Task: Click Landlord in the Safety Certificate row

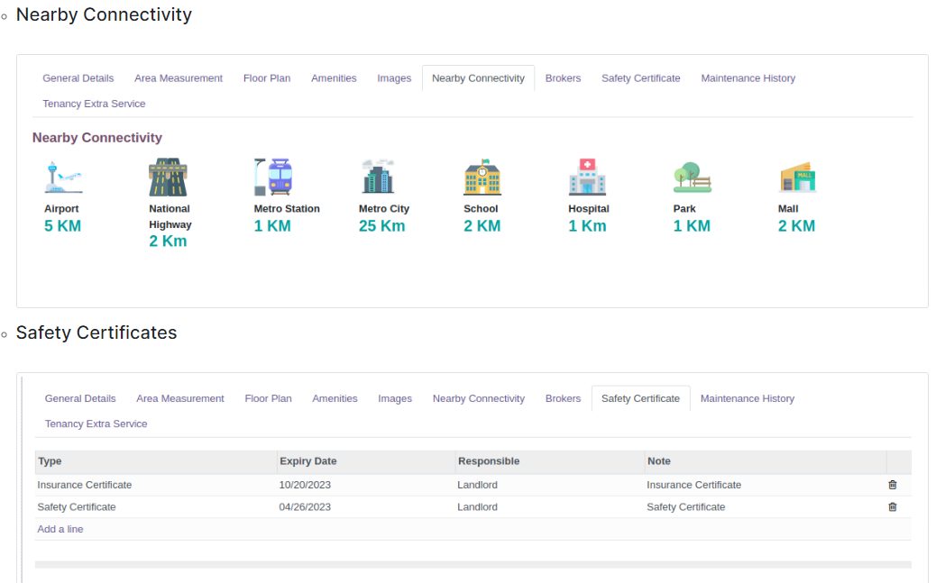Action: 478,507
